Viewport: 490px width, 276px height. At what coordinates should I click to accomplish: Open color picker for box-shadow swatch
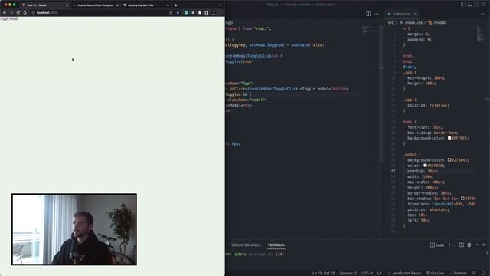coord(462,199)
